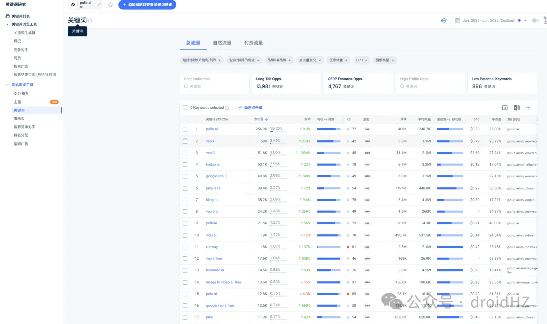Click the star icon to favorite pollo.ai
This screenshot has width=547, height=324.
click(x=110, y=5)
